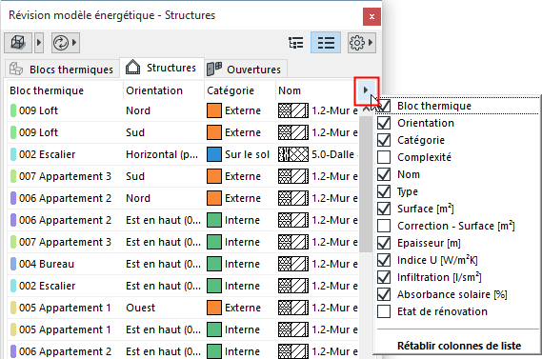Toggle Indice U [W/m²K] menu entry

(x=457, y=260)
